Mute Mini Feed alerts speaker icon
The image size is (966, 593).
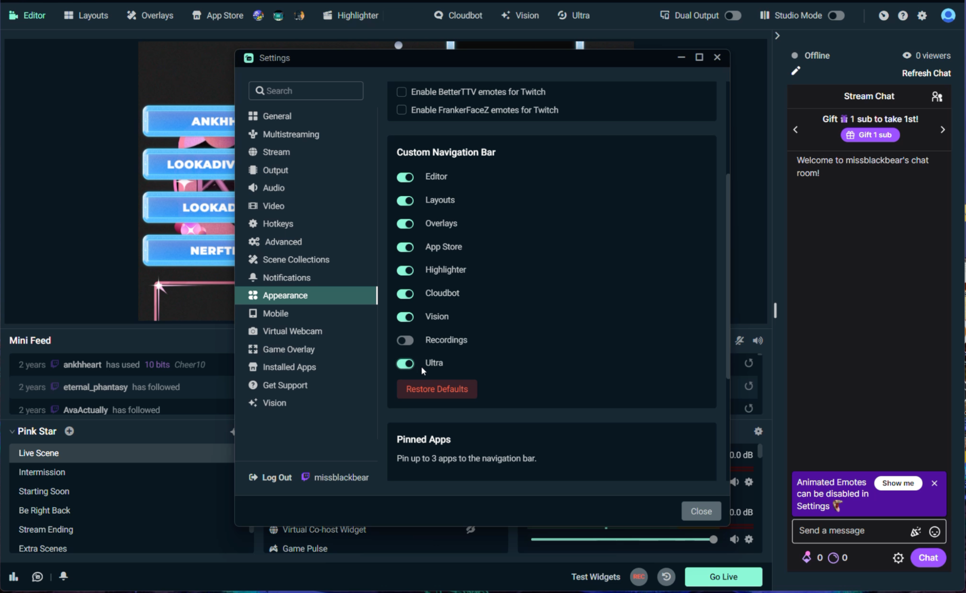click(x=758, y=341)
